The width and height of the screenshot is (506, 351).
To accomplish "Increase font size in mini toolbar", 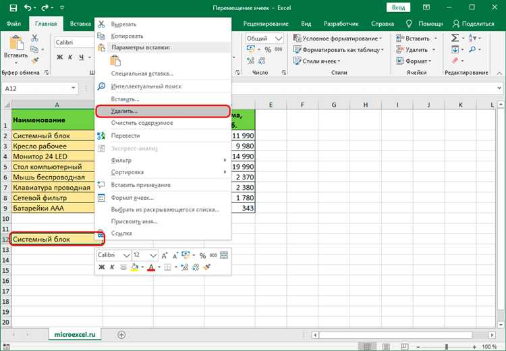I will (164, 255).
